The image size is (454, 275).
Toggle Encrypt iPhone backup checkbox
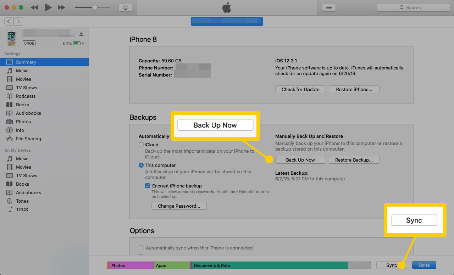(148, 186)
